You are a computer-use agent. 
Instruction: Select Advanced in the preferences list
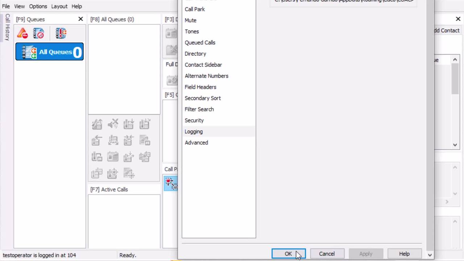click(196, 142)
